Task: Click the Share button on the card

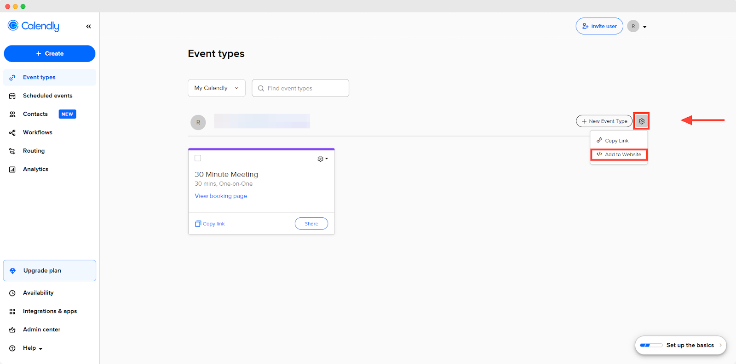Action: [x=311, y=224]
